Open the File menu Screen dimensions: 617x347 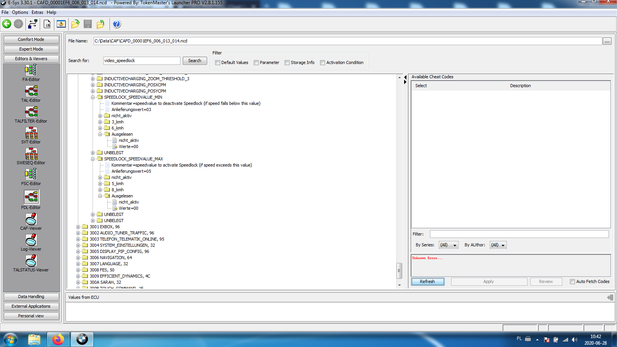coord(5,12)
